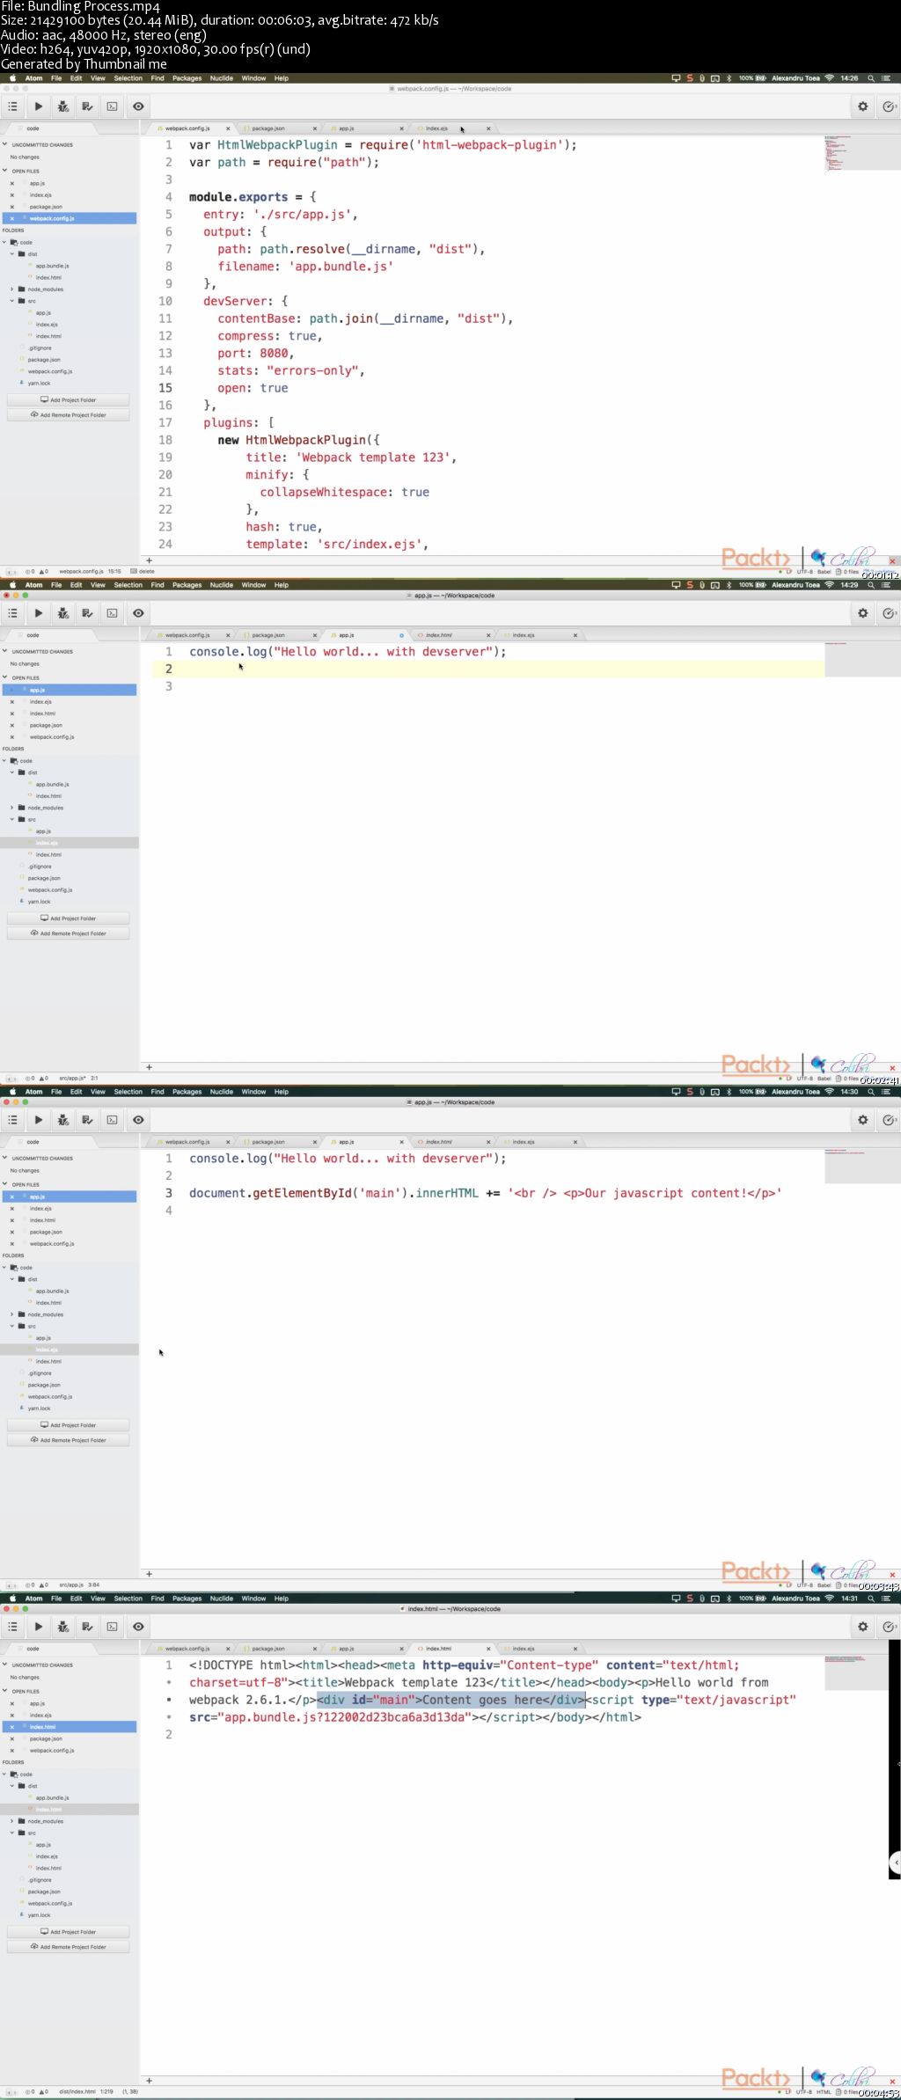Switch to app.js tab in 14:26 window
Viewport: 901px width, 2100px height.
click(x=347, y=128)
